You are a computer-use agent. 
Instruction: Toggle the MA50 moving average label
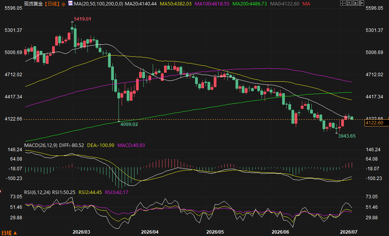(175, 4)
